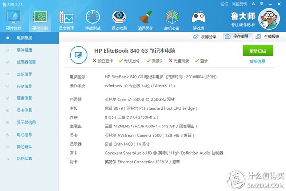Viewport: 286px width, 191px height.
Task: Click Ethernet Connection I219-V network value
Action: (x=142, y=162)
